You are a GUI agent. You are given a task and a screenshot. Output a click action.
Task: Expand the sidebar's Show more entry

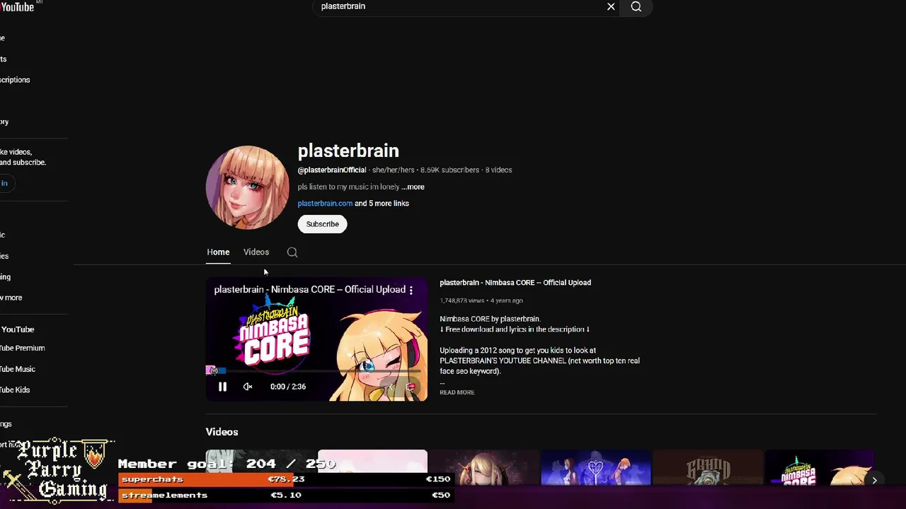point(11,298)
